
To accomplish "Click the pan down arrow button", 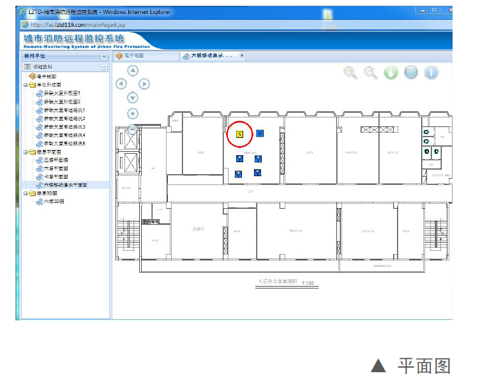I will pos(133,97).
